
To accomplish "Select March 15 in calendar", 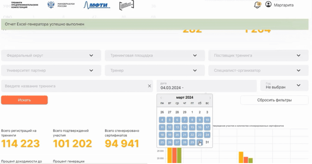I will tap(192, 127).
